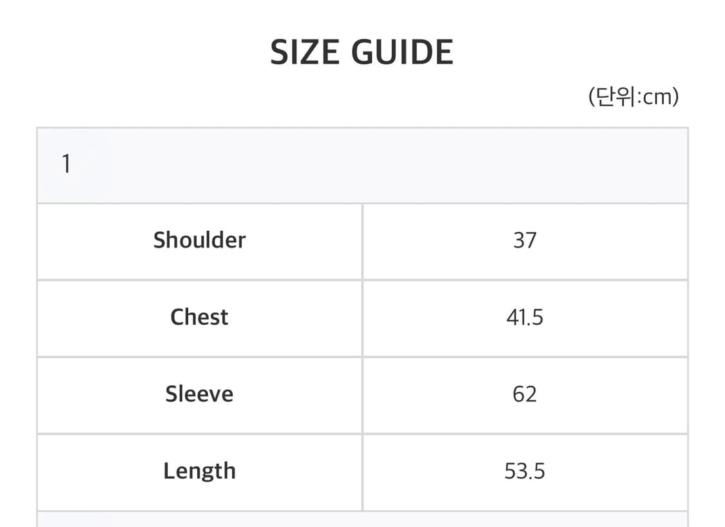This screenshot has width=725, height=527.
Task: Click the letter S in Shoulder
Action: [x=159, y=240]
